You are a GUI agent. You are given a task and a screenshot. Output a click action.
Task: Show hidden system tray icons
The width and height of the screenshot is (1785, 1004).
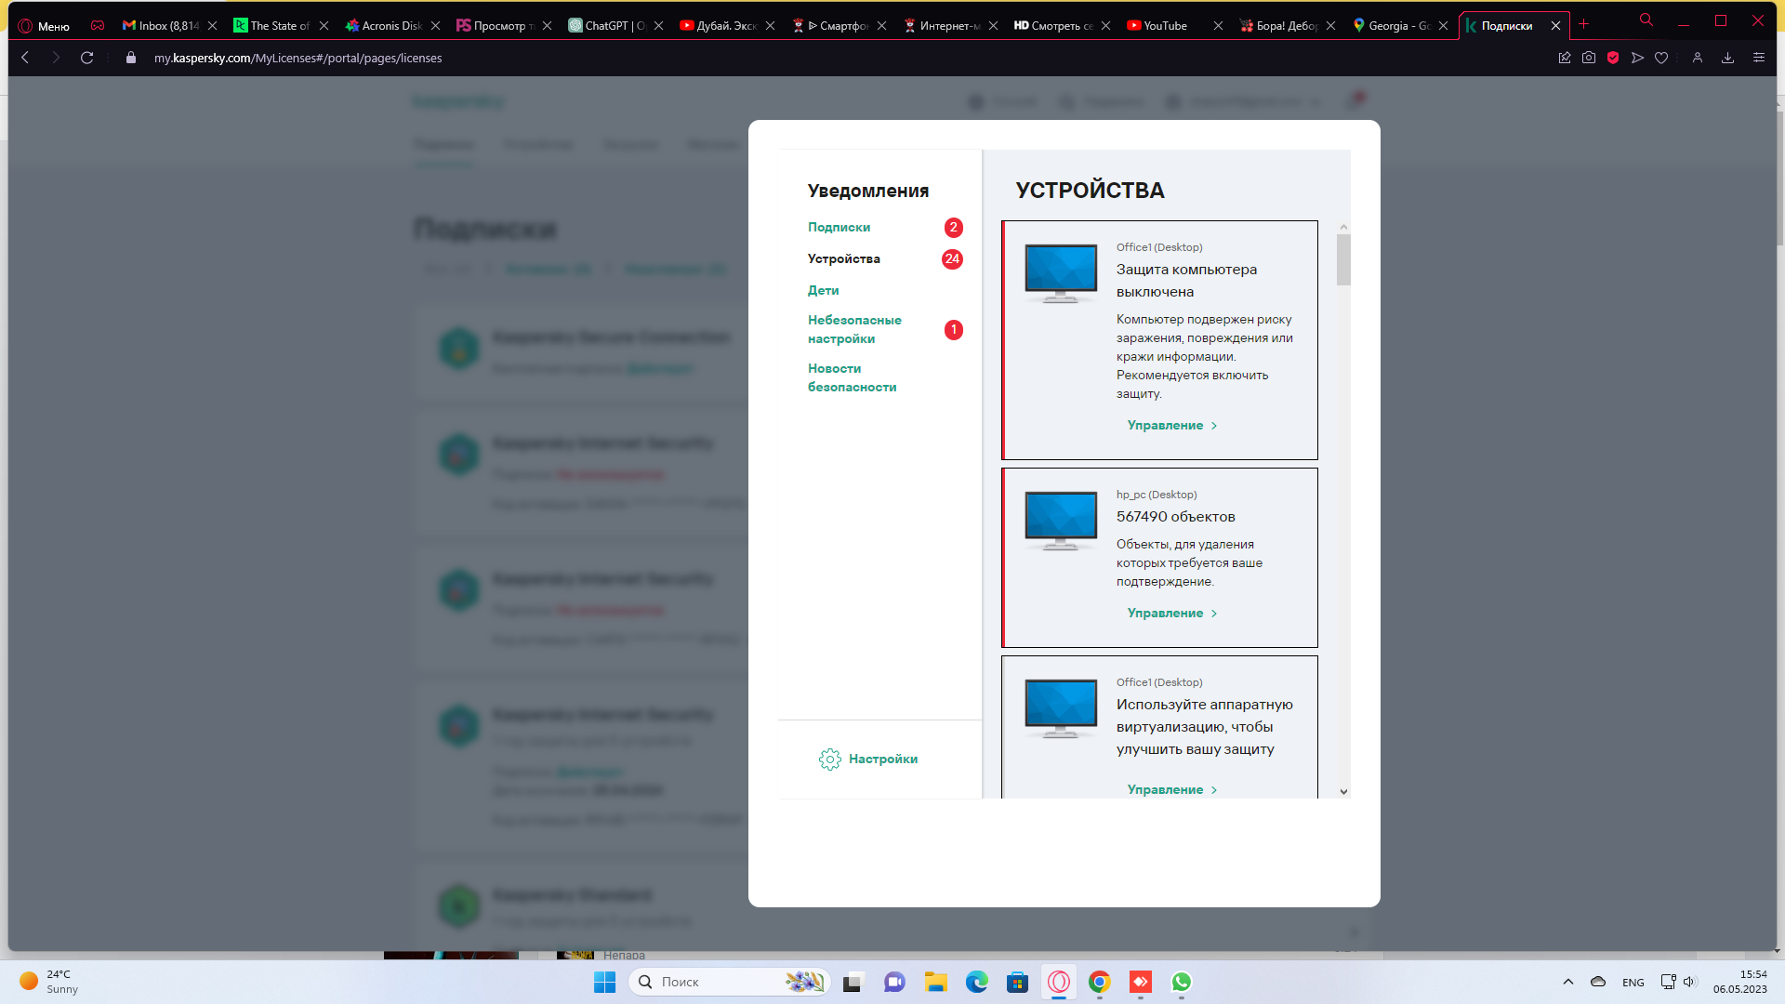[x=1567, y=982]
